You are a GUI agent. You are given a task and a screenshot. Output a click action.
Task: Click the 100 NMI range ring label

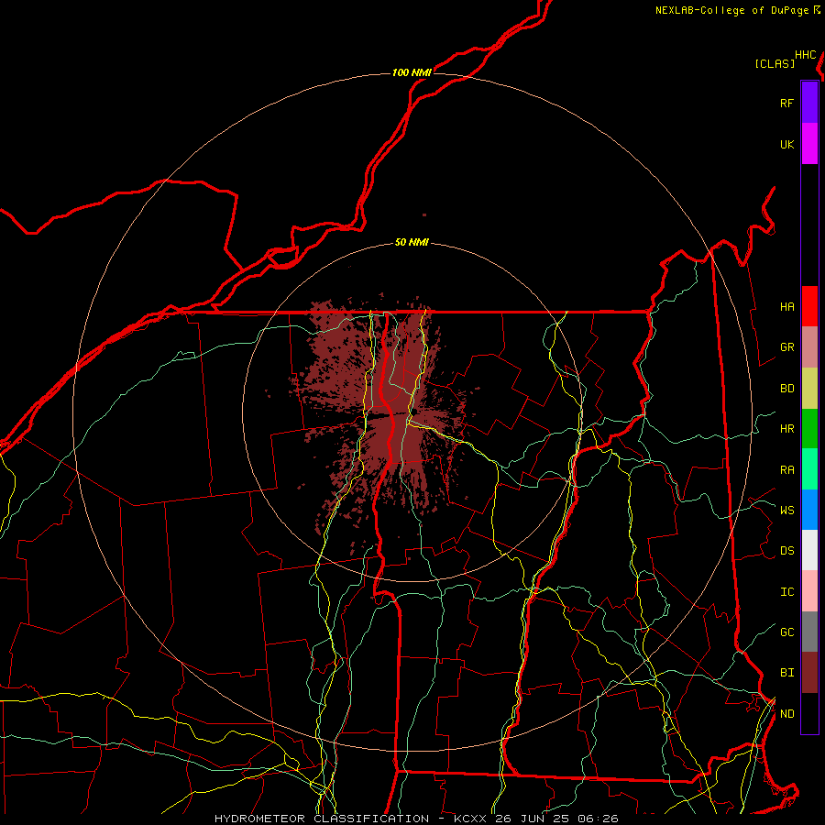click(x=412, y=72)
